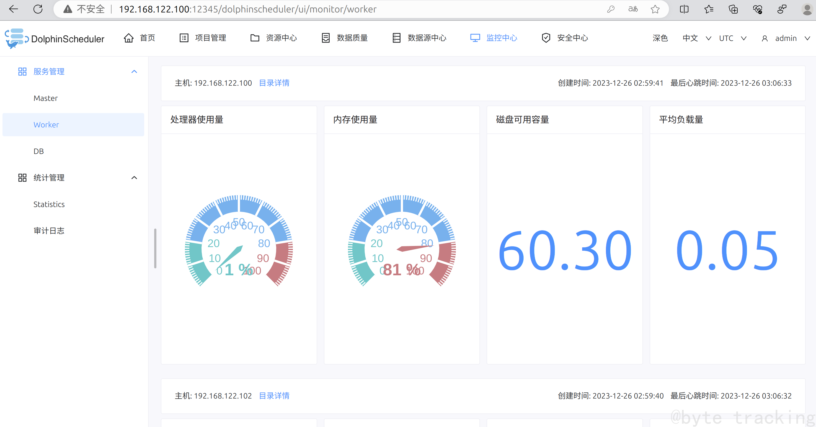Click the 服务管理 grid icon

tap(22, 72)
